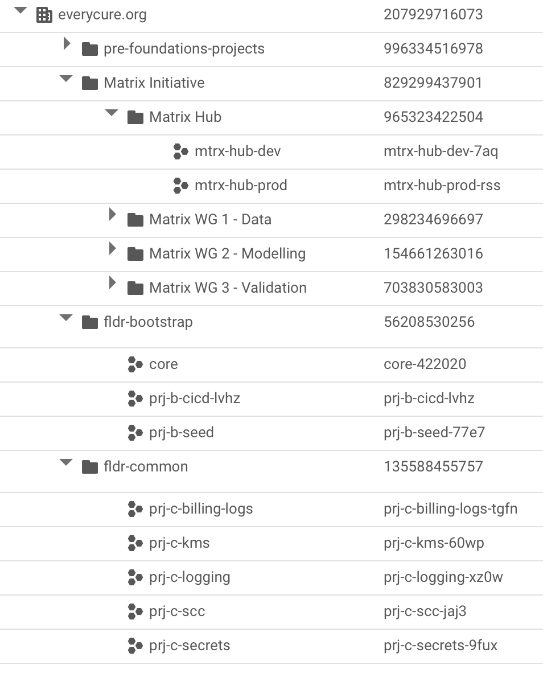Screen dimensions: 543x673
Task: Select the prj-c-logging-xz0w project ID
Action: [443, 577]
